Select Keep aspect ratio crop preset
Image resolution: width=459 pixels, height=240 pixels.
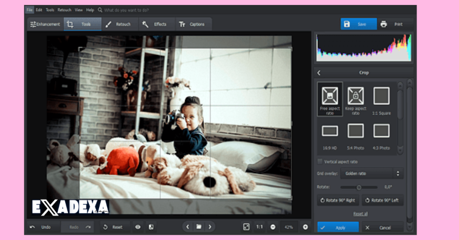pyautogui.click(x=355, y=101)
